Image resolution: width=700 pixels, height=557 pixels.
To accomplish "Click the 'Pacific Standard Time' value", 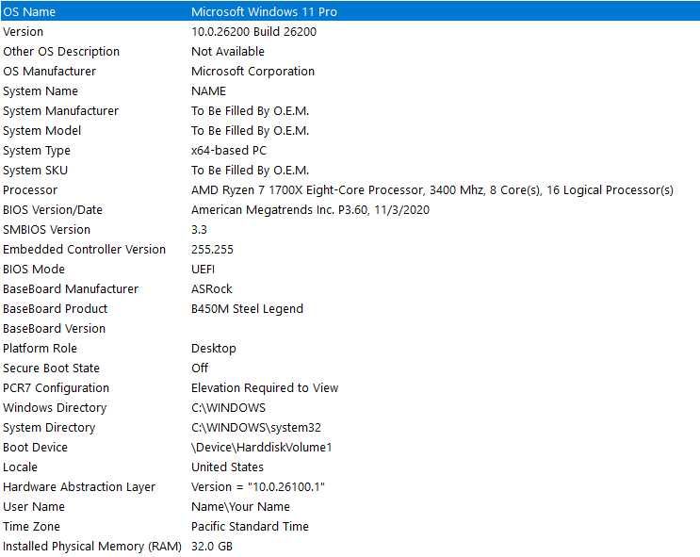I will (250, 527).
